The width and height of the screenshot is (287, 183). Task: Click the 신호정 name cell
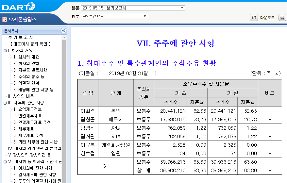pyautogui.click(x=88, y=153)
